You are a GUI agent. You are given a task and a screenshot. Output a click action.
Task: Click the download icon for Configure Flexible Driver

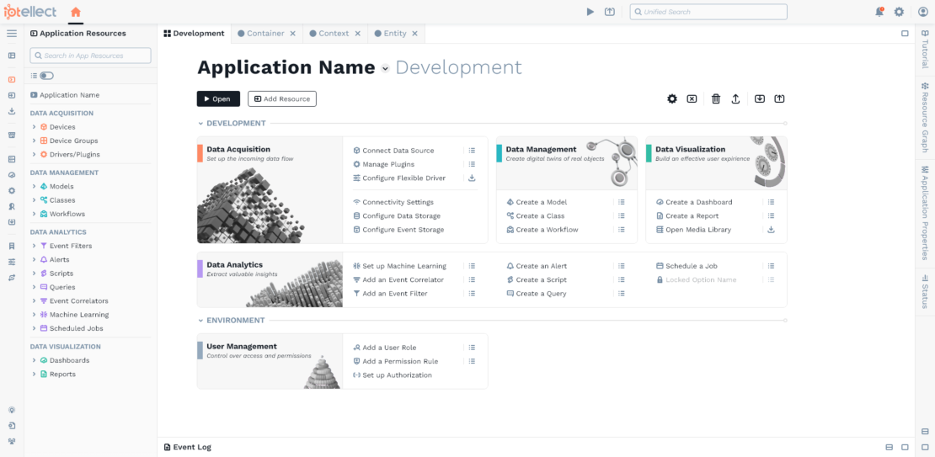tap(472, 178)
